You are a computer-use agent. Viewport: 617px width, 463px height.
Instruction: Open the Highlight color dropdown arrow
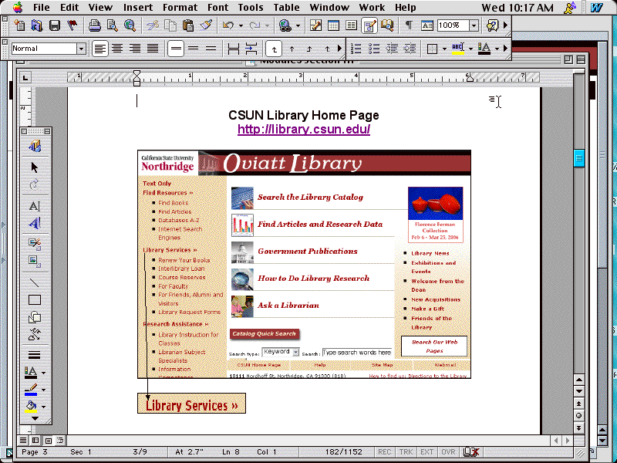(470, 49)
